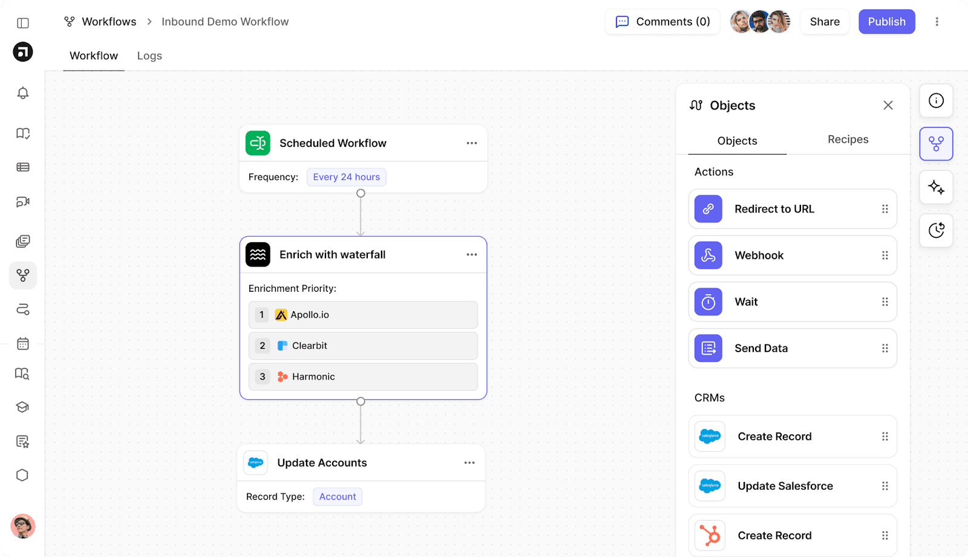The width and height of the screenshot is (968, 557).
Task: Open notifications bell in sidebar
Action: tap(23, 93)
